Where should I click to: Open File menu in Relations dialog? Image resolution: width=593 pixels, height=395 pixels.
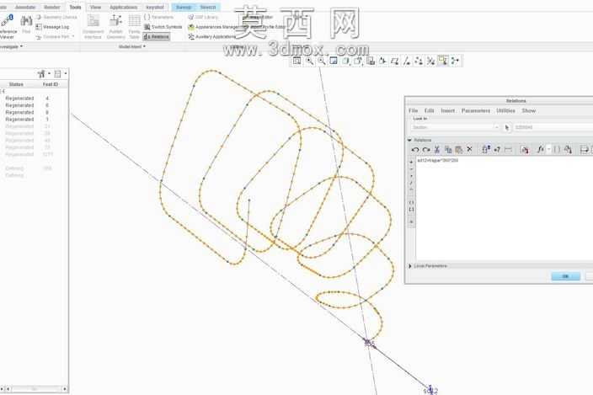click(414, 110)
